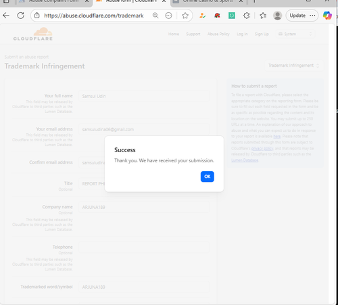Launch the Copilot icon in the toolbar
The width and height of the screenshot is (338, 305).
click(327, 16)
